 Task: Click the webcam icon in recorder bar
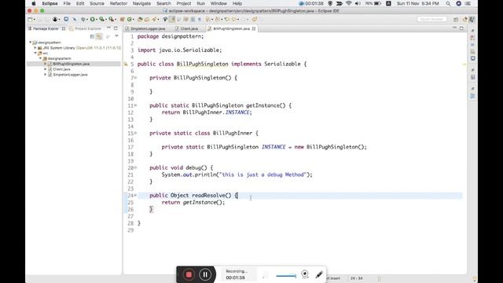tap(305, 274)
